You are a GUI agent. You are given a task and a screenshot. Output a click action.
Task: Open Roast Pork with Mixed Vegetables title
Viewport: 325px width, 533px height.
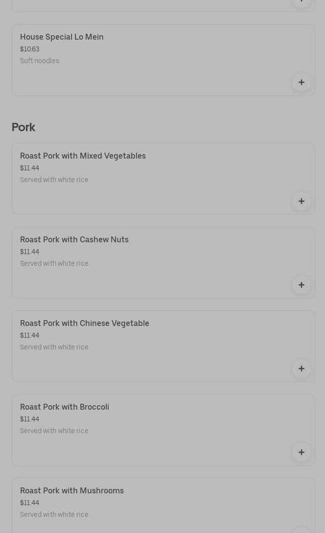coord(83,156)
